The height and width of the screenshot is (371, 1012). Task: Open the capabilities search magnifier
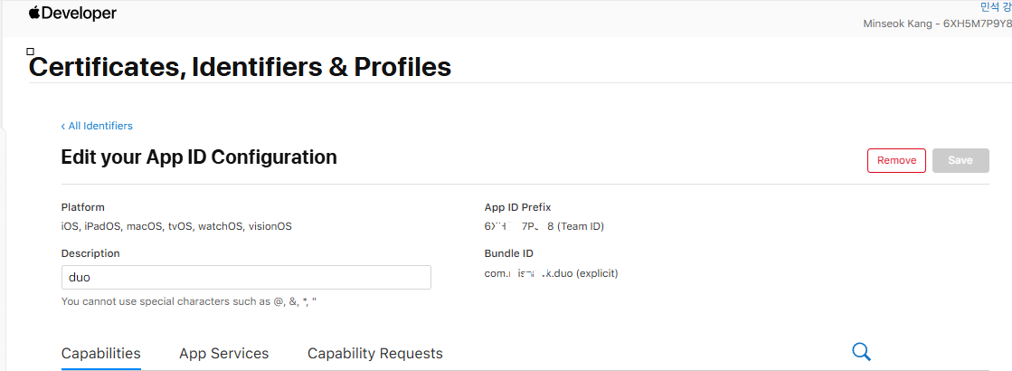[x=861, y=352]
